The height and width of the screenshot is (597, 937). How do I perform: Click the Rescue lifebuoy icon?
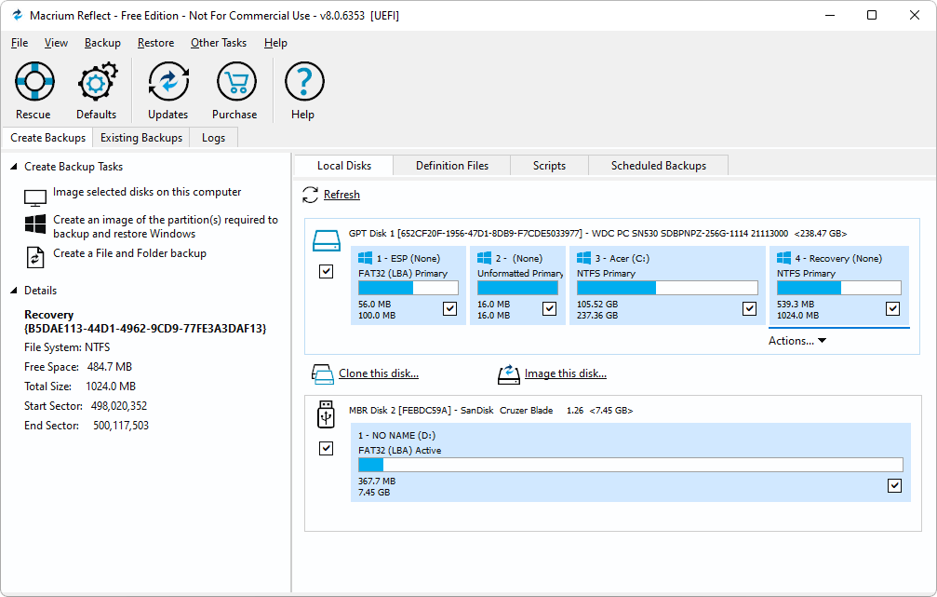point(33,83)
